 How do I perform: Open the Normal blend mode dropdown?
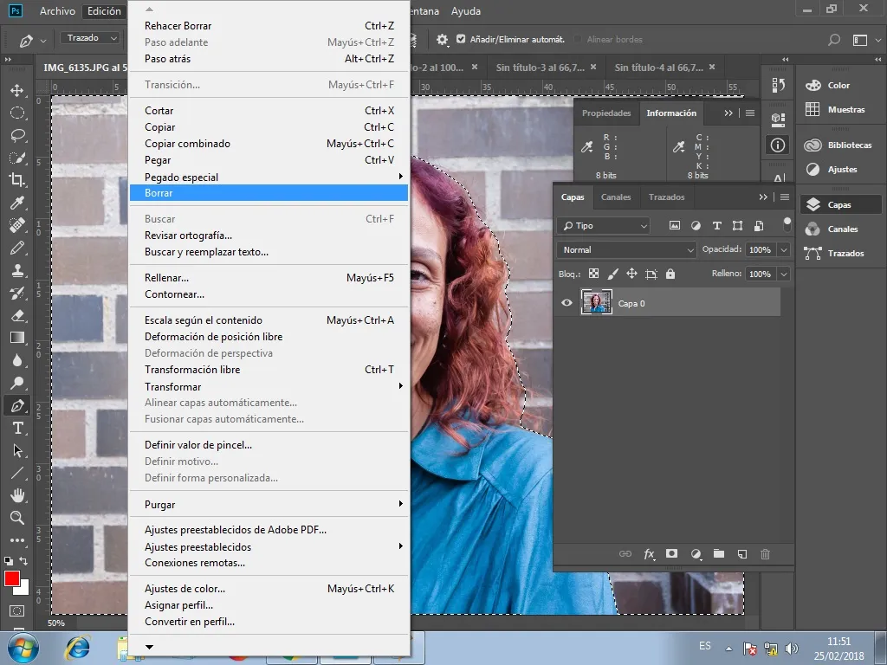coord(626,250)
